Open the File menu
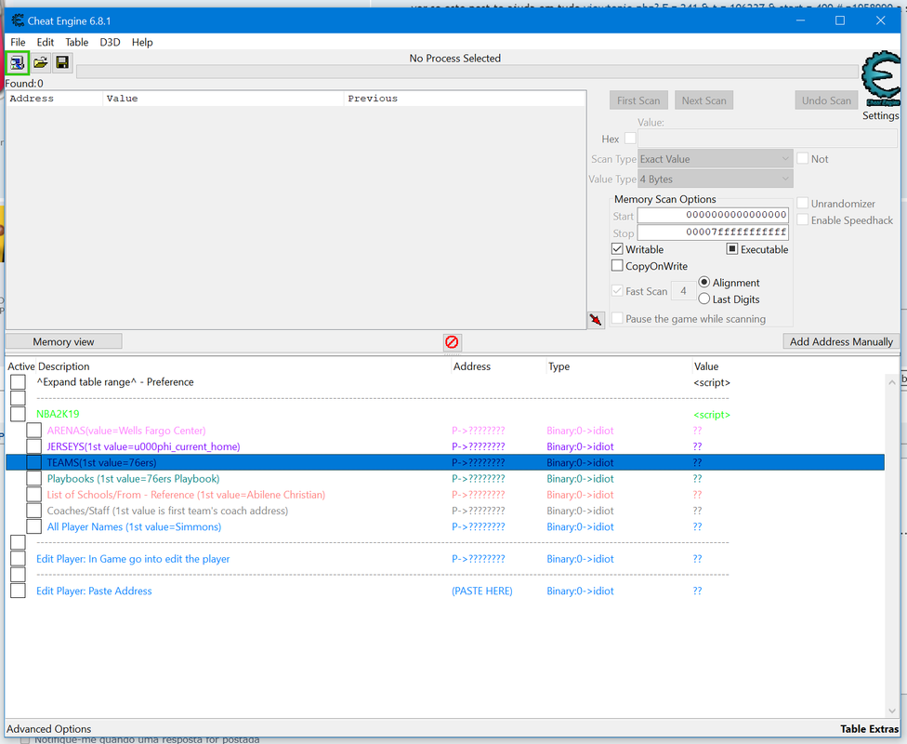This screenshot has width=907, height=744. pos(18,42)
